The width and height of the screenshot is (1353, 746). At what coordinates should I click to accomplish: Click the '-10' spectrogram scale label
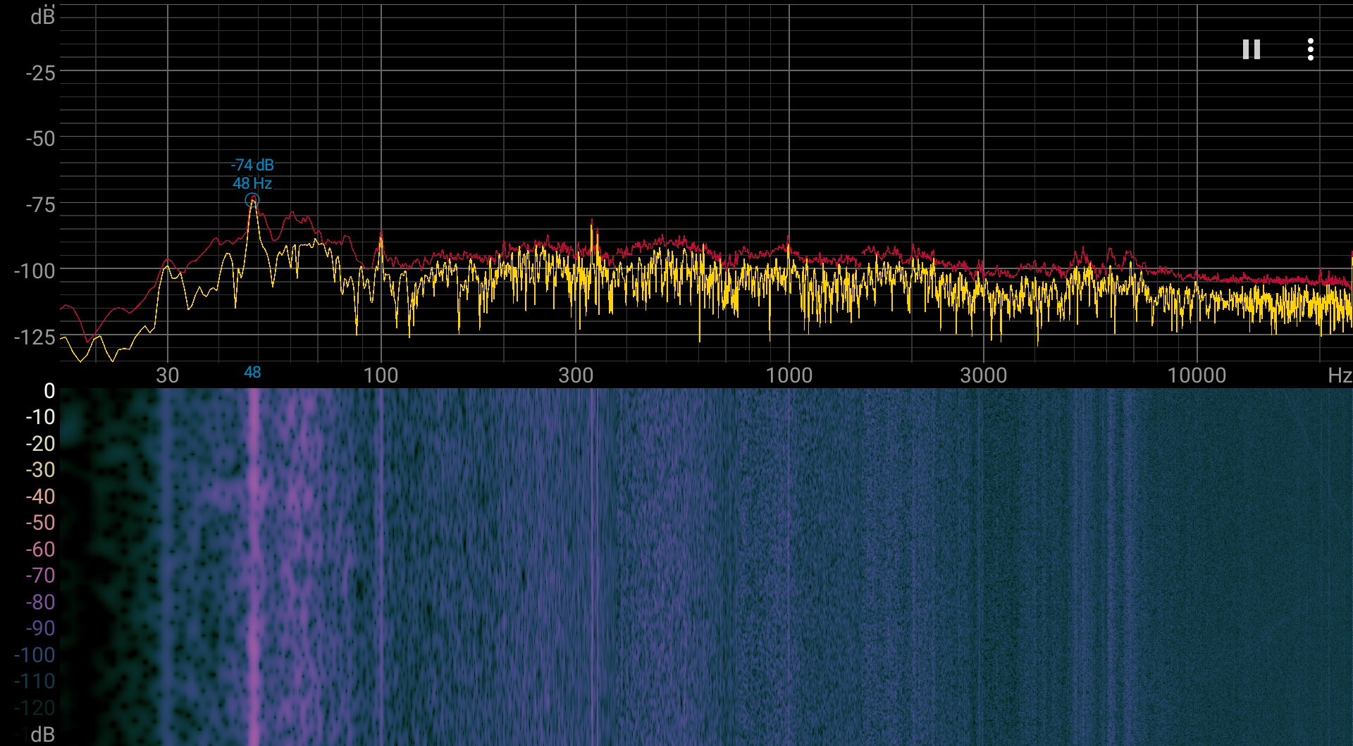(x=40, y=417)
